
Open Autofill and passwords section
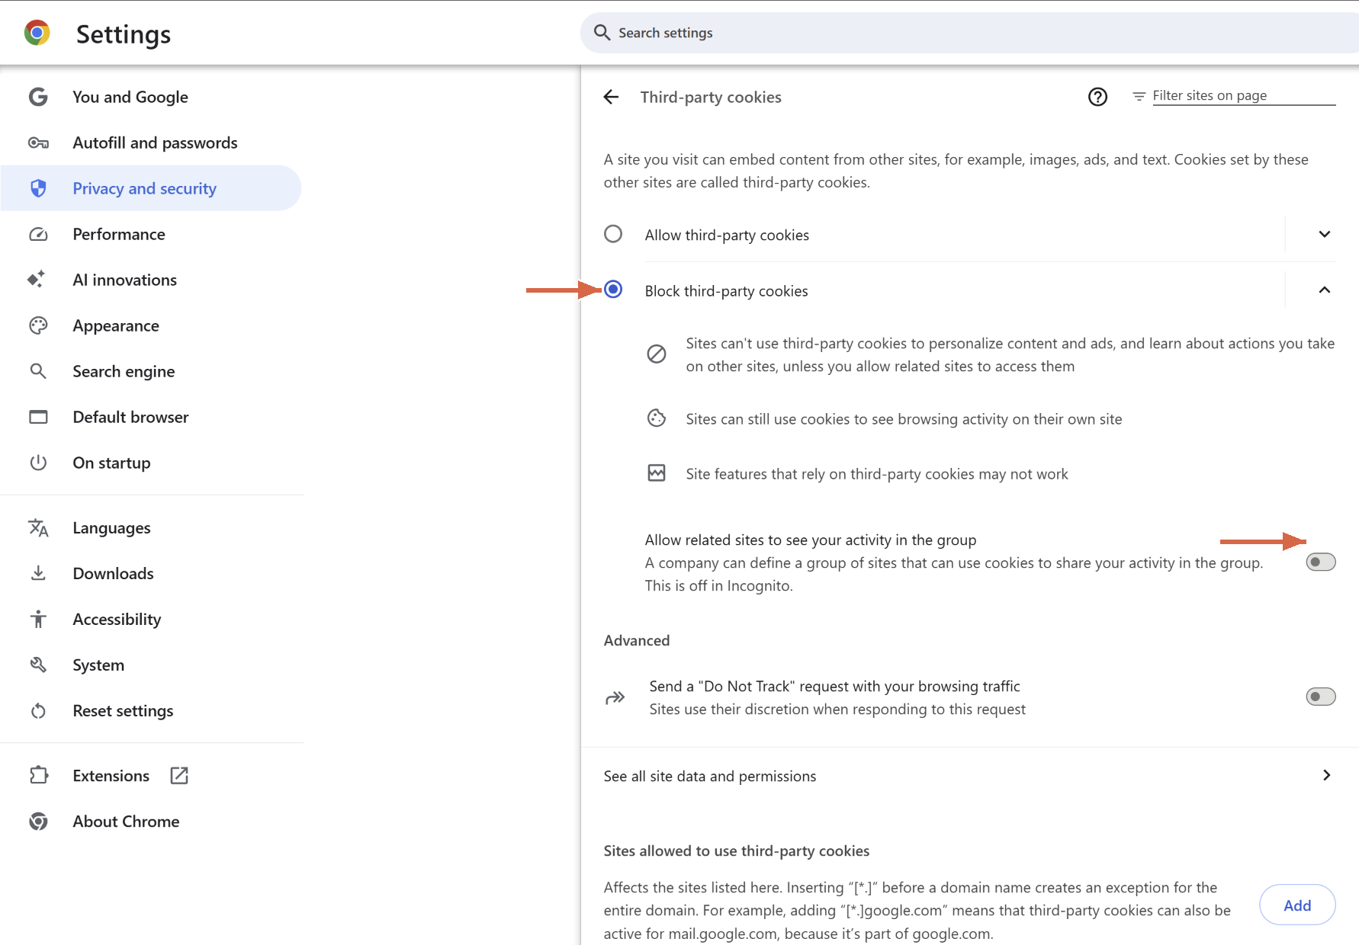[x=151, y=143]
